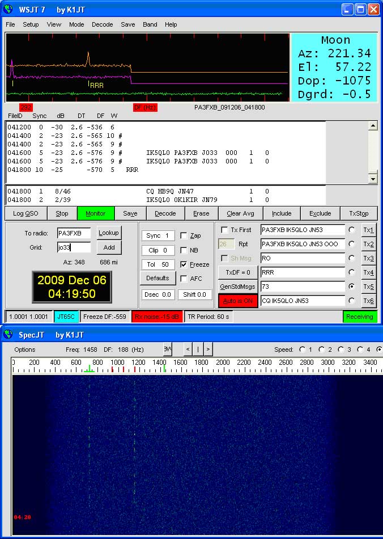Click the Tx3 button
Image resolution: width=383 pixels, height=539 pixels.
[x=369, y=258]
